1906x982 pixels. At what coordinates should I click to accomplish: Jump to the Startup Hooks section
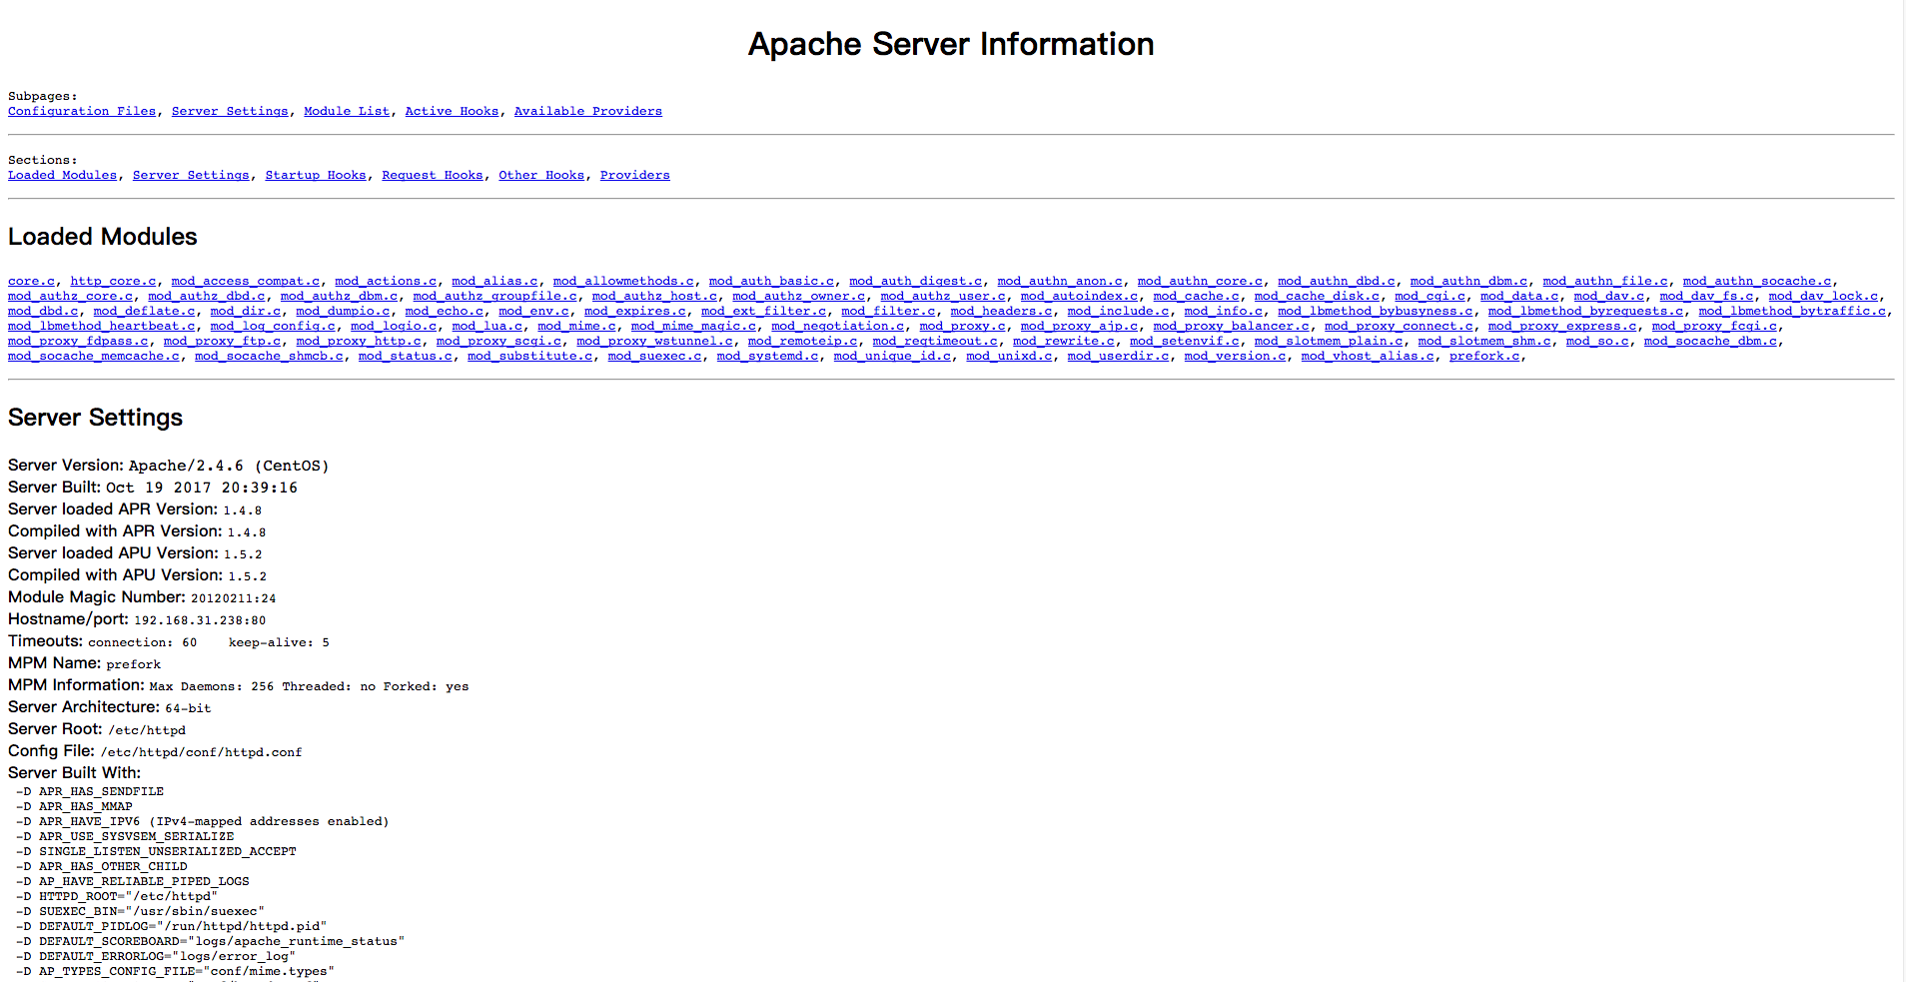pyautogui.click(x=316, y=175)
